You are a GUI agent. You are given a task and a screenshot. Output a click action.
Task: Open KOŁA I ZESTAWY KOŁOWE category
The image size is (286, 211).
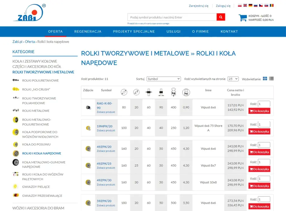click(35, 61)
